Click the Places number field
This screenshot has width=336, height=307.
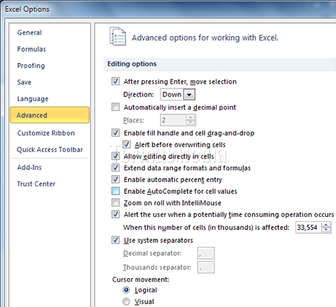point(173,120)
